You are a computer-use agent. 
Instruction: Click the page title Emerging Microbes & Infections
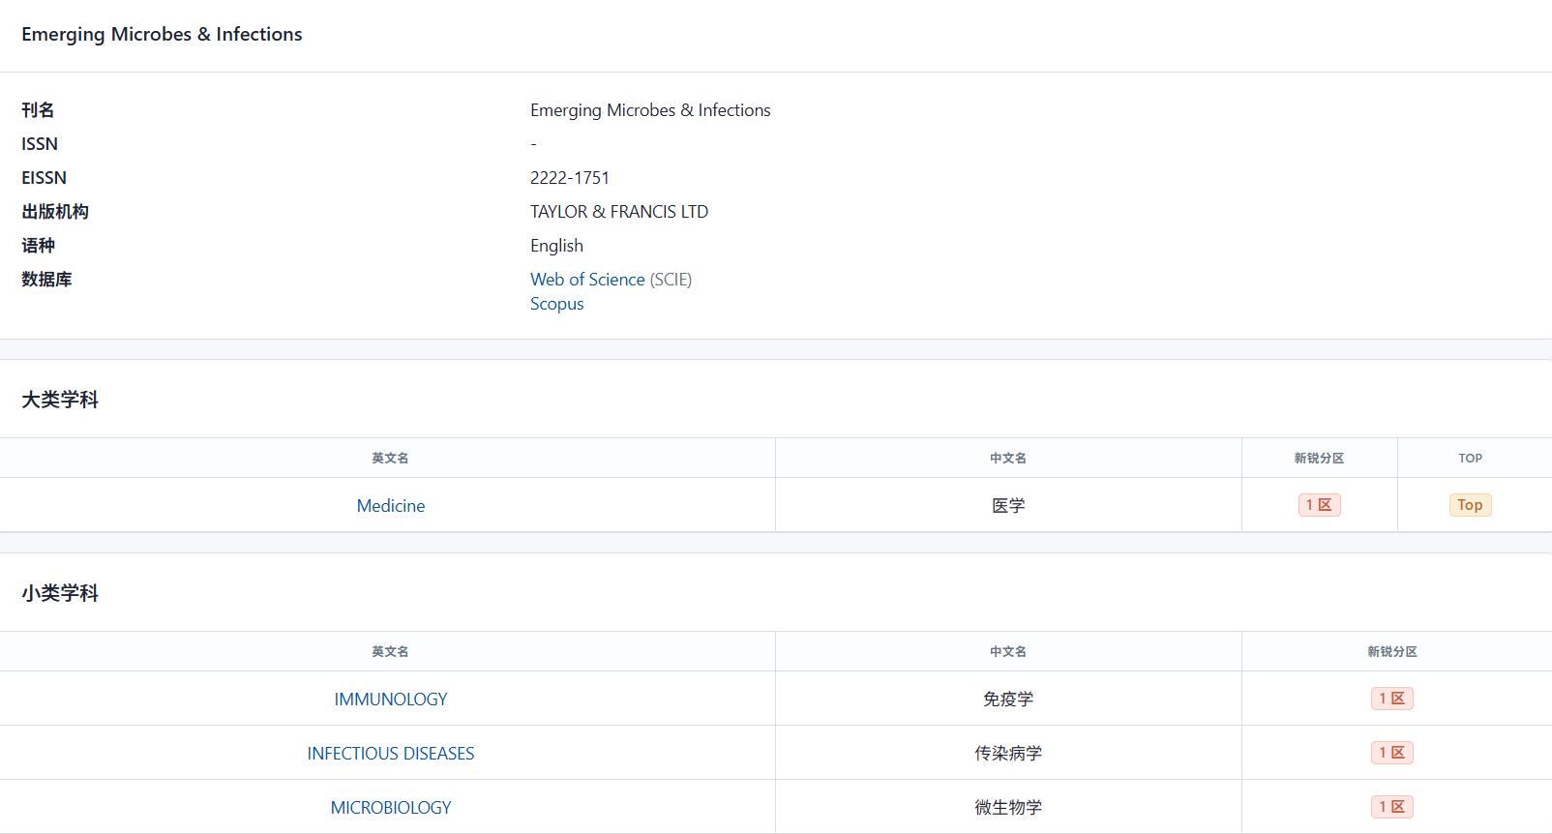tap(162, 35)
